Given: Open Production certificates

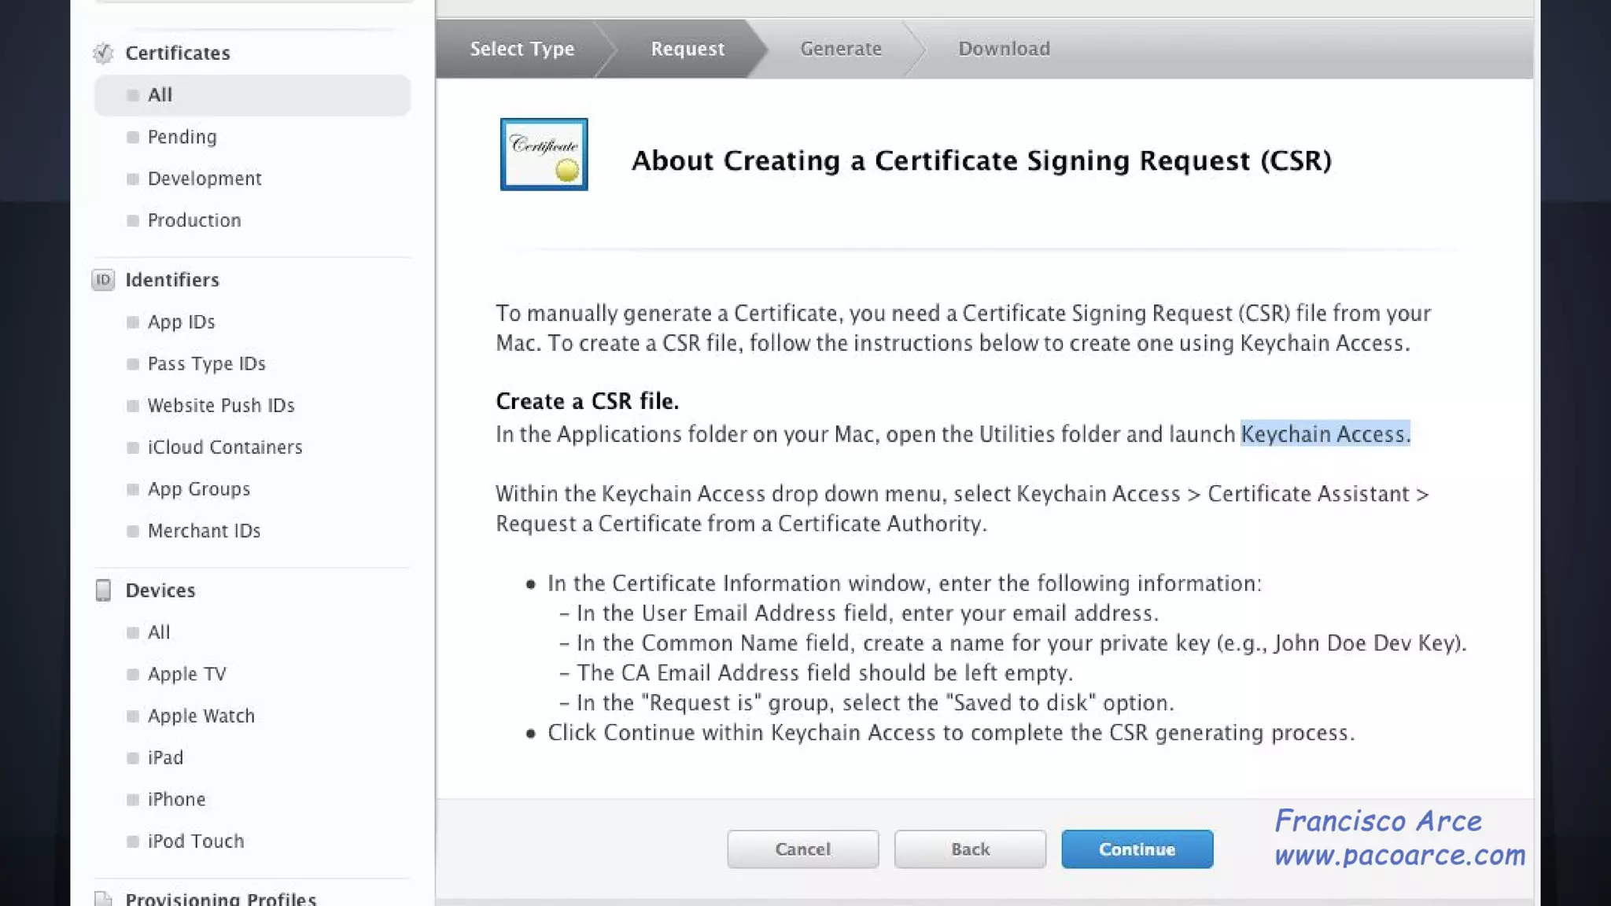Looking at the screenshot, I should [x=194, y=220].
